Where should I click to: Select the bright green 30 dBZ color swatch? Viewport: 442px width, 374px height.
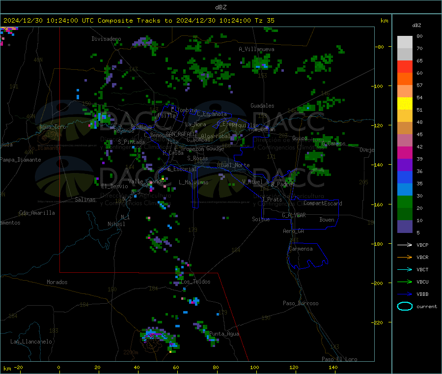(405, 201)
